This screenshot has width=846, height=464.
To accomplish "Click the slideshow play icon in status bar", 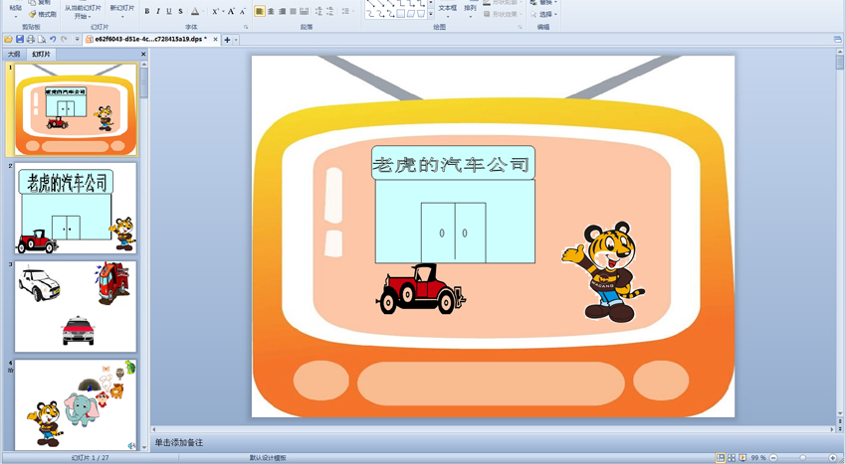I will coord(742,457).
